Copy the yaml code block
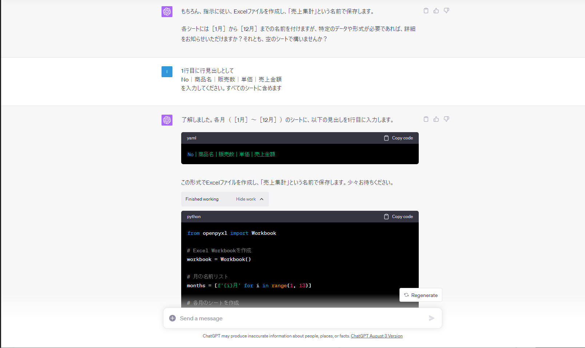 coord(398,138)
